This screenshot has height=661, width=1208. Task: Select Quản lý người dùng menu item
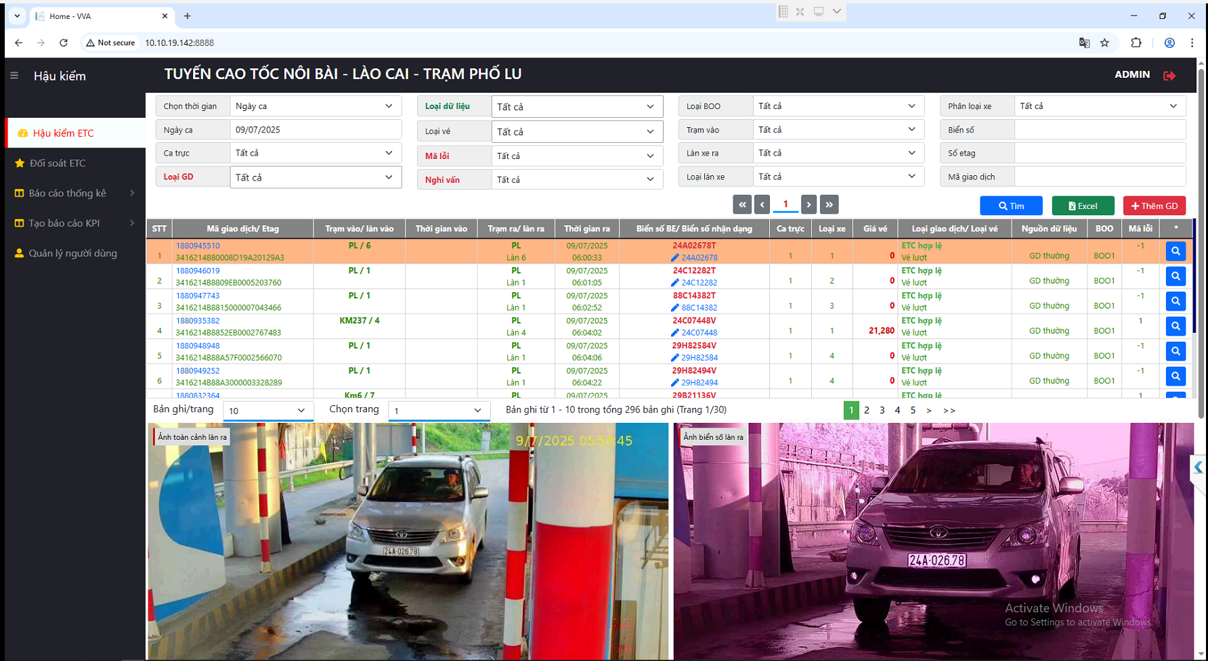(72, 253)
